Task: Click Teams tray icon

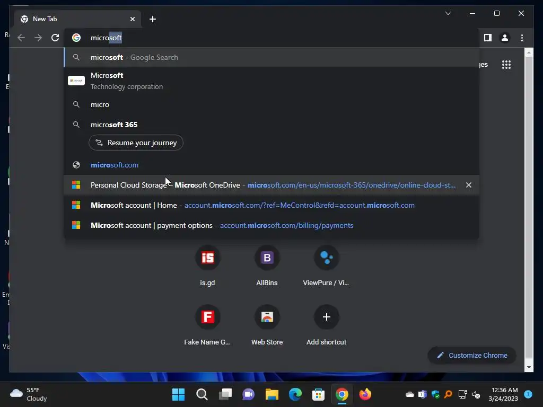Action: coord(423,394)
